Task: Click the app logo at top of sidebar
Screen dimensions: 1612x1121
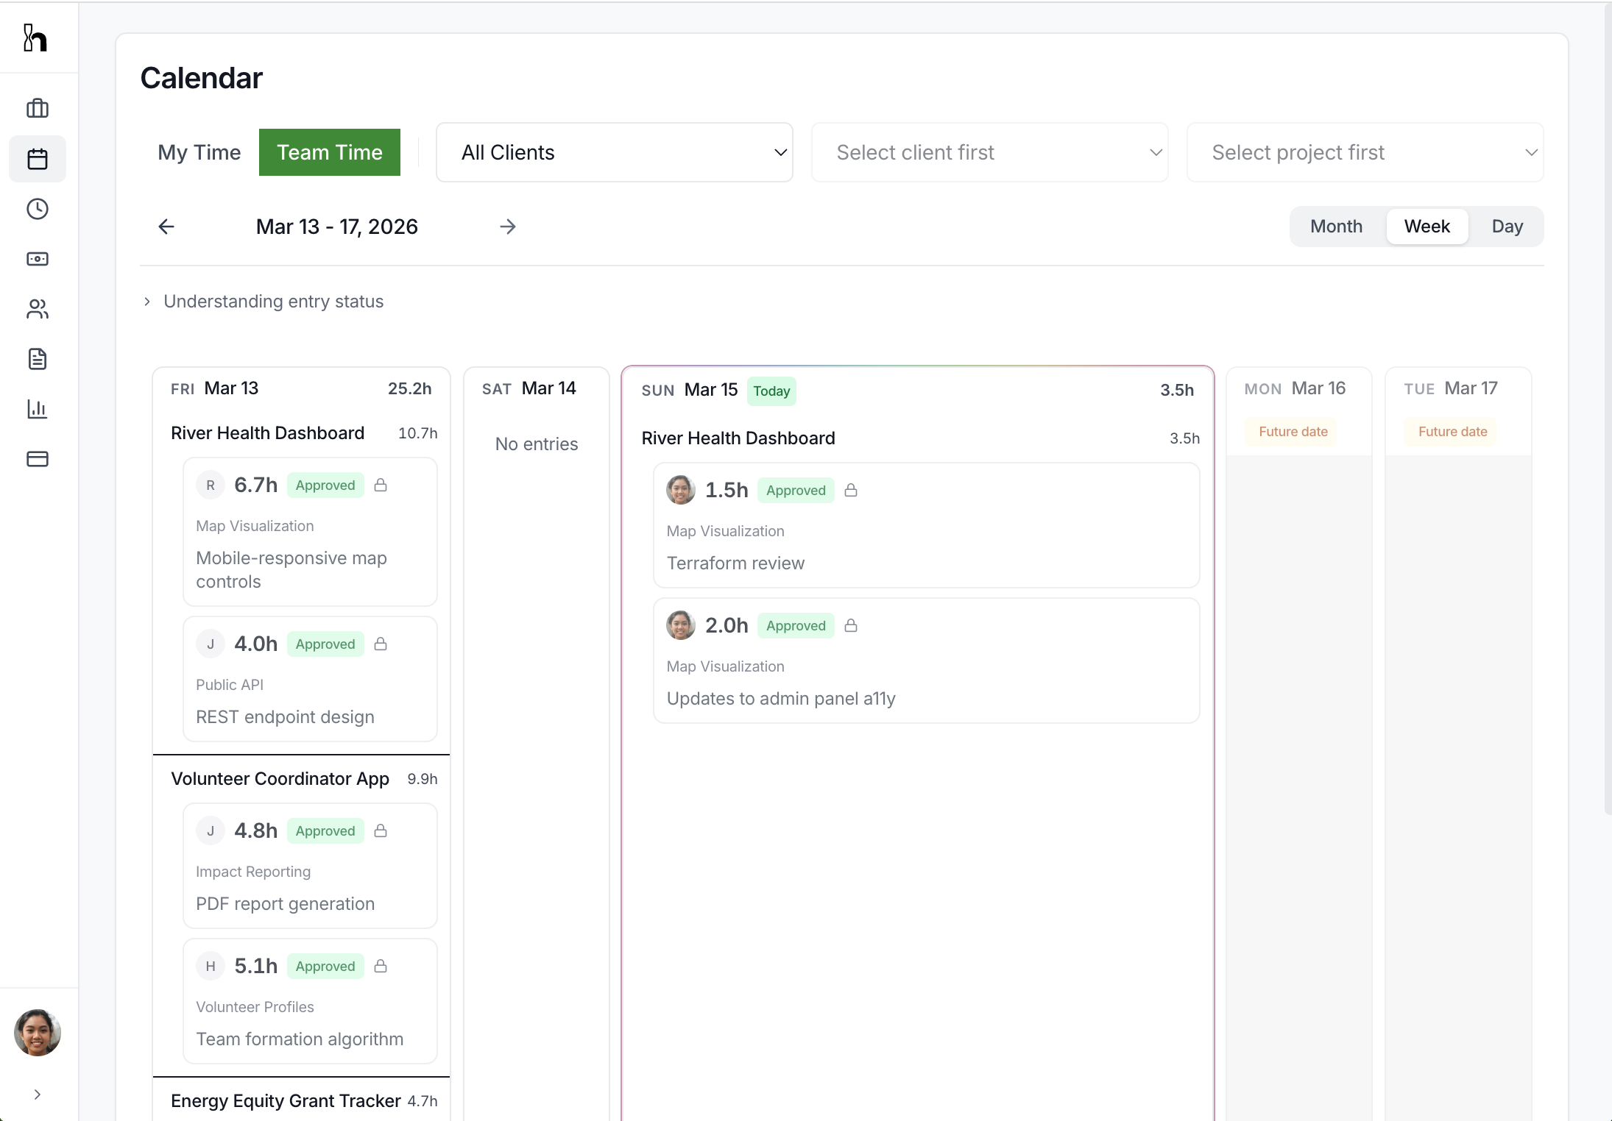Action: [x=35, y=38]
